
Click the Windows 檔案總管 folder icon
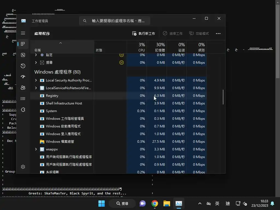42,142
